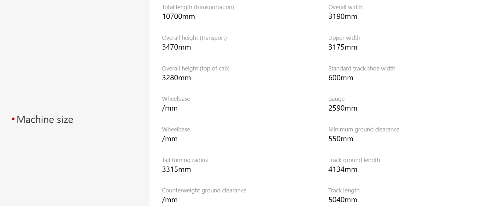
Task: Select the Minimum ground clearance label
Action: pos(364,130)
